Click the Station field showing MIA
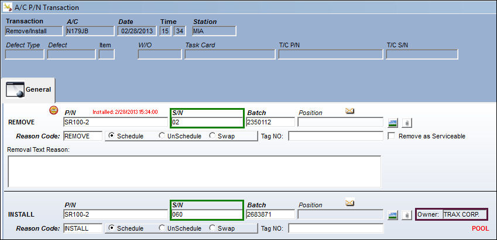Image resolution: width=497 pixels, height=240 pixels. click(x=214, y=31)
